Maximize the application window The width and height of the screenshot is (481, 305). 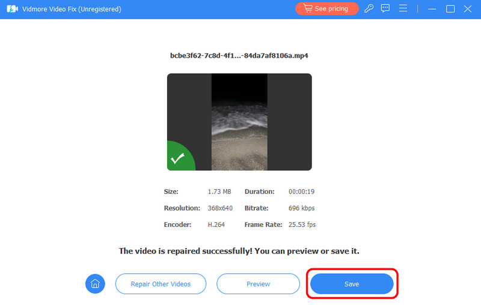pyautogui.click(x=450, y=9)
